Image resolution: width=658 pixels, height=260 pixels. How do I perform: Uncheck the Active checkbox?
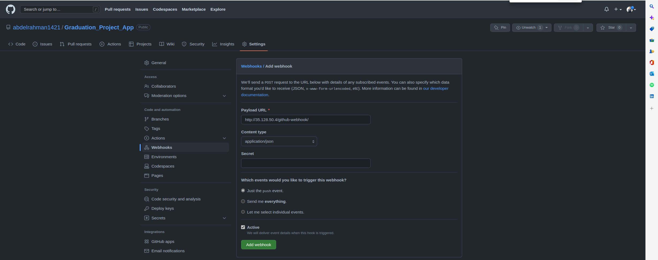(x=243, y=227)
